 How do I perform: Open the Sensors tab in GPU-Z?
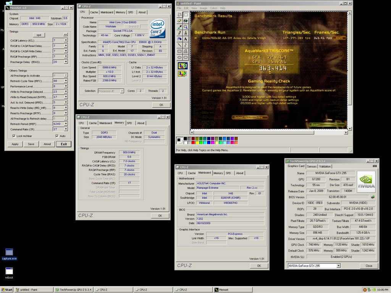pos(312,166)
